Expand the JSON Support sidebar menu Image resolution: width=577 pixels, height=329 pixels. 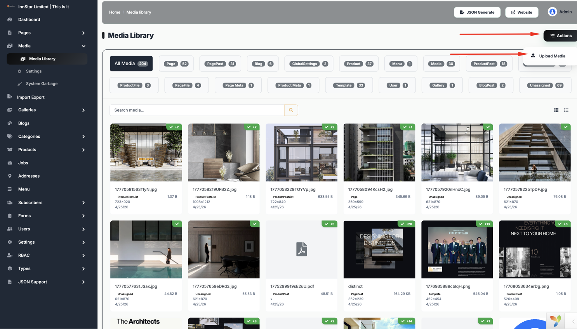(83, 282)
